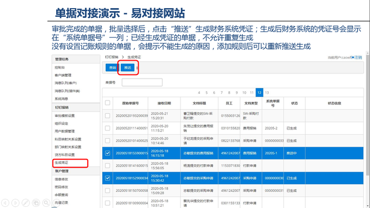Open the see-all-slides icon in slideshow controls

coord(36,203)
